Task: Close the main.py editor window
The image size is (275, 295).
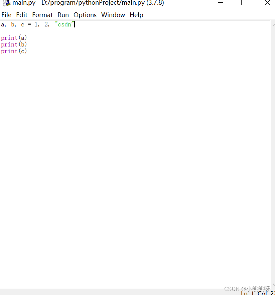Action: (267, 3)
